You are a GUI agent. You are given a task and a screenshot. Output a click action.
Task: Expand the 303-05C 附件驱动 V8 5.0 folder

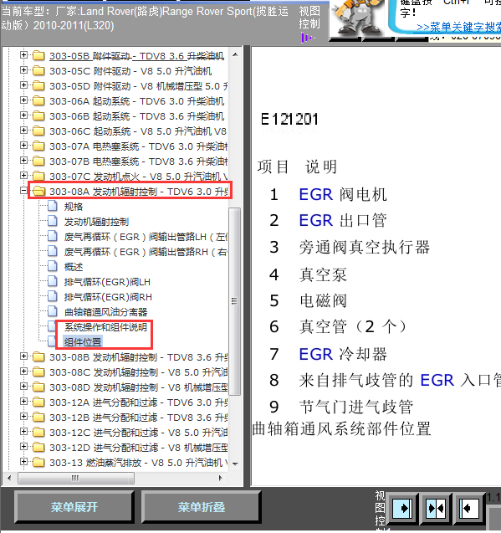coord(23,70)
